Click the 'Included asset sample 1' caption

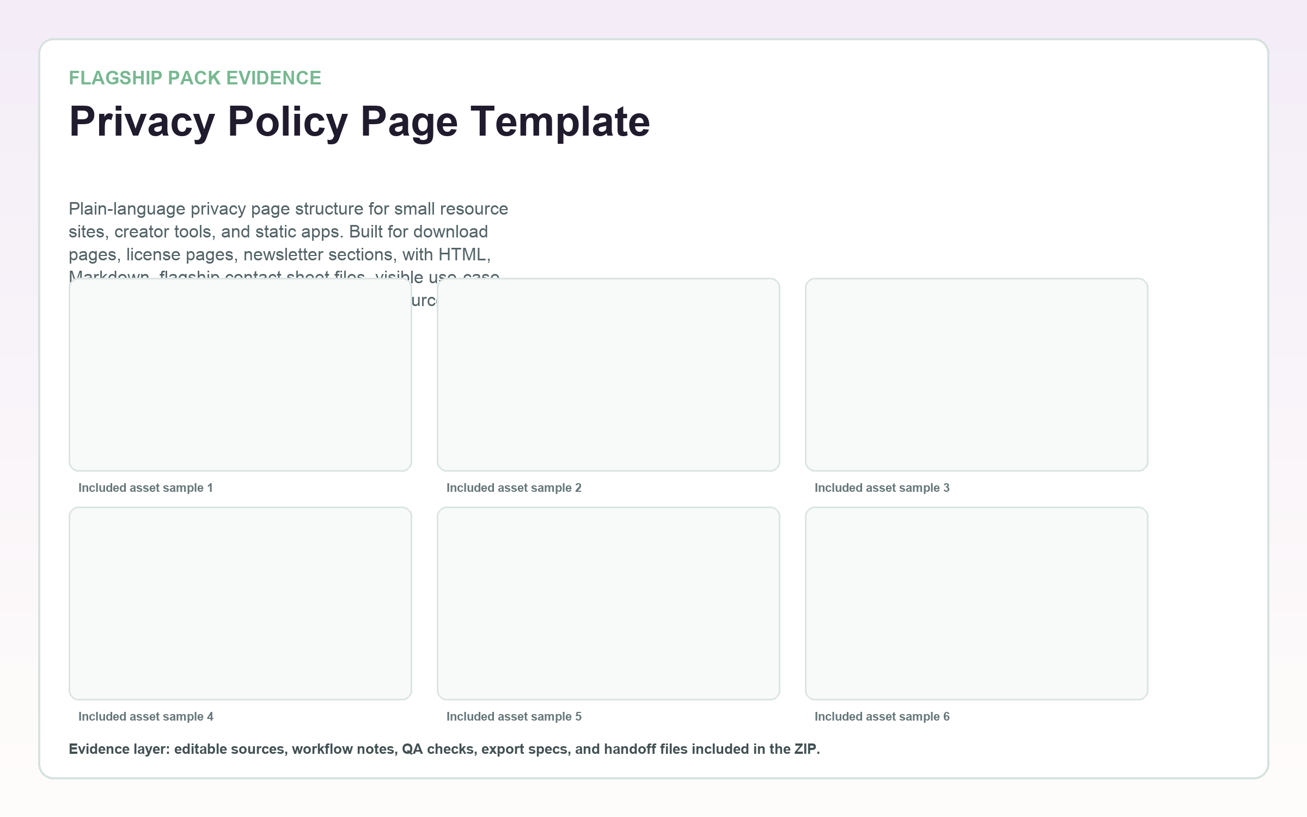[x=145, y=488]
